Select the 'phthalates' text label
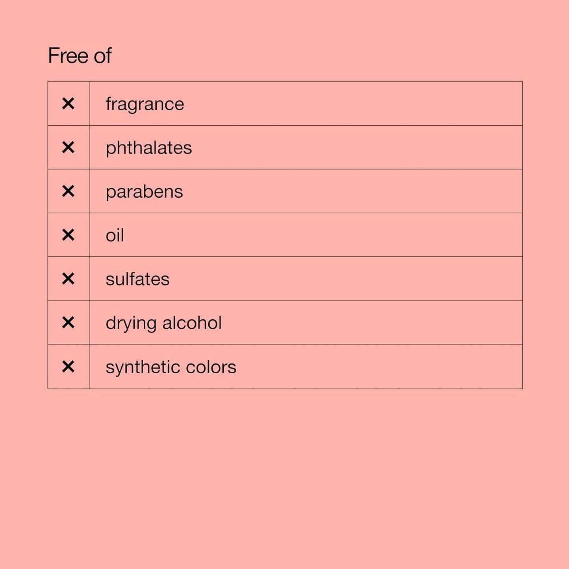 (148, 148)
